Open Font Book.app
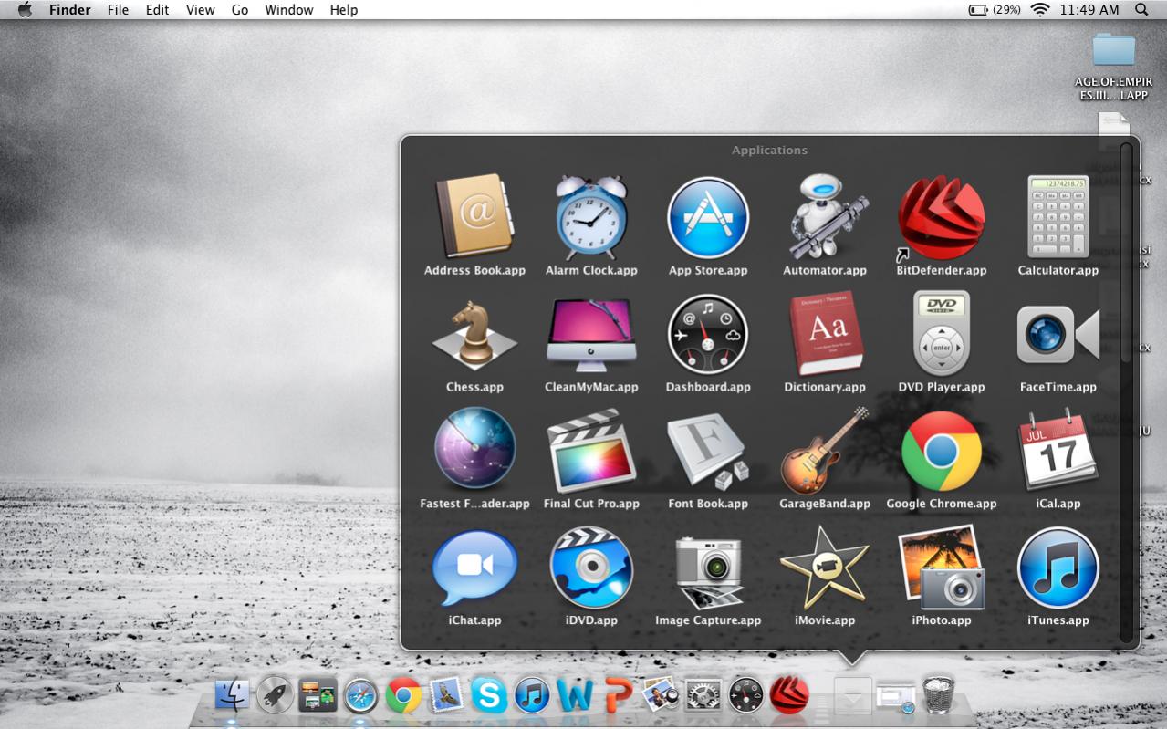1167x729 pixels. pyautogui.click(x=708, y=451)
